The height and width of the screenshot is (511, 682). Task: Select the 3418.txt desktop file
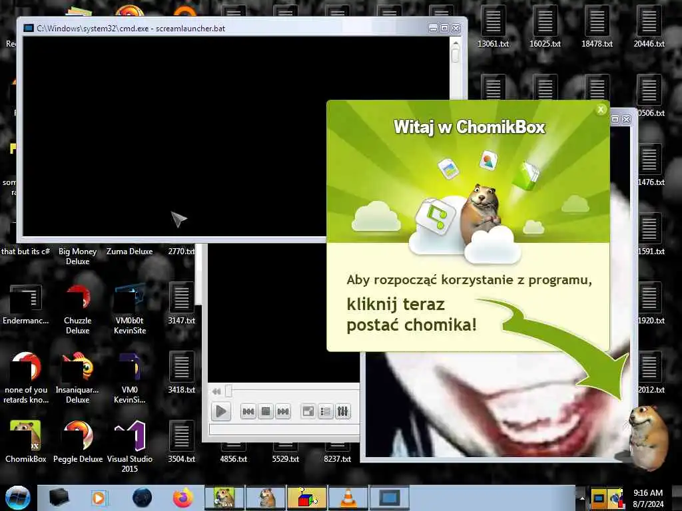pos(181,373)
